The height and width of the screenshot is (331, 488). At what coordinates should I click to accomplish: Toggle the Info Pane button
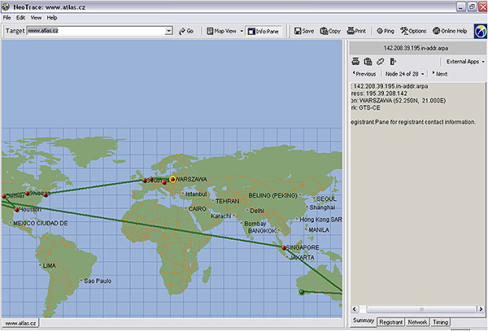coord(264,31)
